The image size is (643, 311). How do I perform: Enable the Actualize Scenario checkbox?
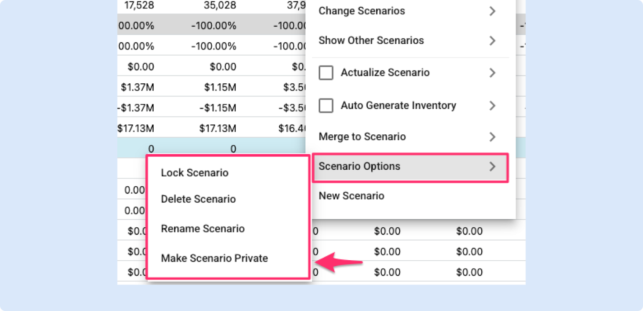point(326,73)
